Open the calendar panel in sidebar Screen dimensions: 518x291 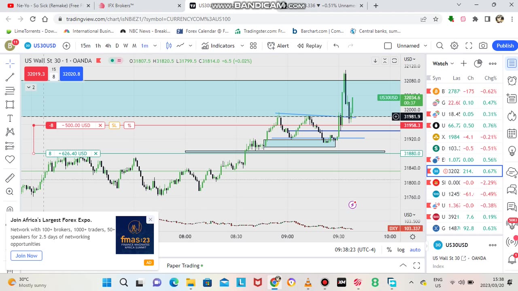pyautogui.click(x=512, y=133)
